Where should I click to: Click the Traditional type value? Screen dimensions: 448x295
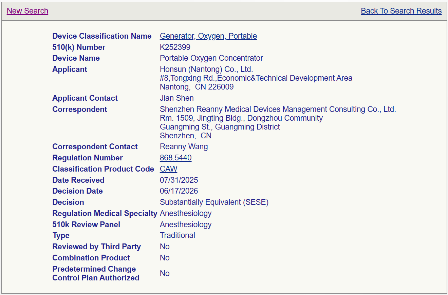click(x=178, y=235)
